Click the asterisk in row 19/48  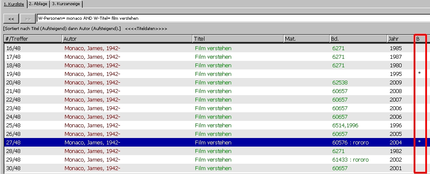pos(419,74)
